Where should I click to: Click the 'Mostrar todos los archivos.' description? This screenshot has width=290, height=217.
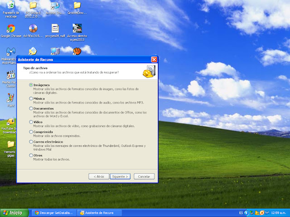click(51, 159)
